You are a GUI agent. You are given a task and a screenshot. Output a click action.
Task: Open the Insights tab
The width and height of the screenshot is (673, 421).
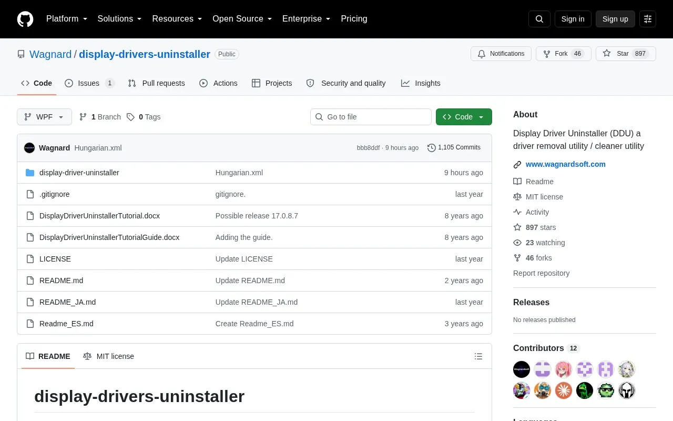(421, 83)
